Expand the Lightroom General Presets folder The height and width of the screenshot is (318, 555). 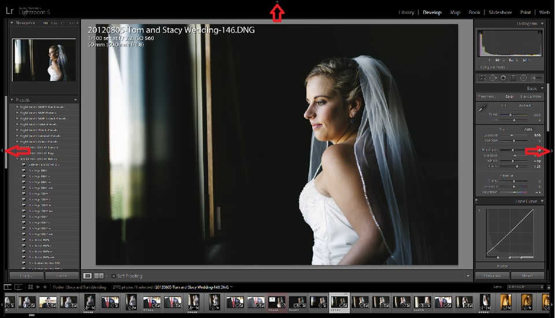(17, 136)
